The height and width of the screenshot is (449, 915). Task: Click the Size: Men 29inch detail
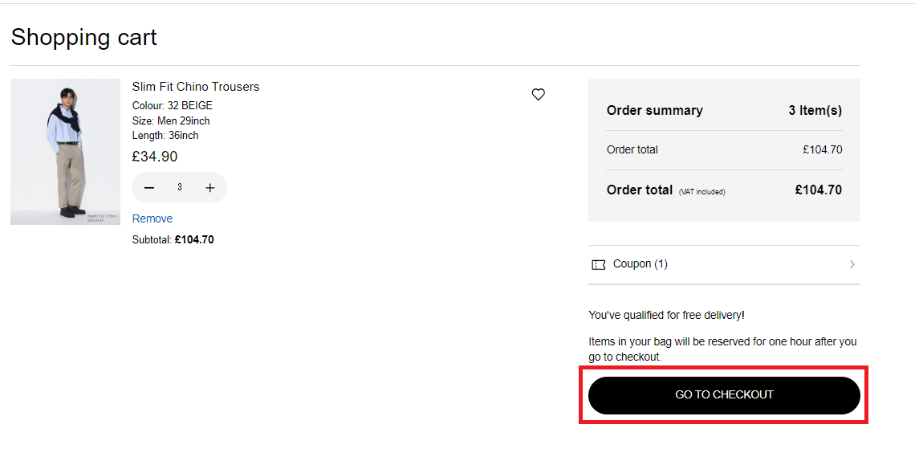[171, 120]
